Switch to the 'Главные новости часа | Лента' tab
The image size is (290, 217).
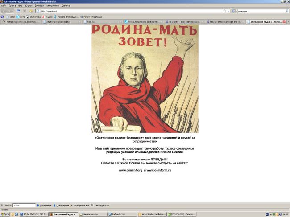click(21, 22)
